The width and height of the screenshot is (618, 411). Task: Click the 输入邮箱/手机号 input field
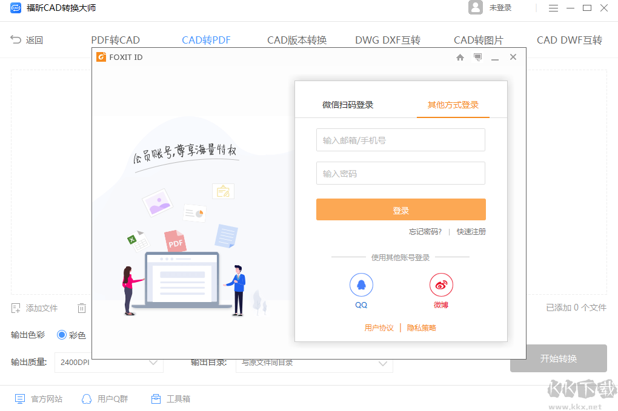point(400,140)
